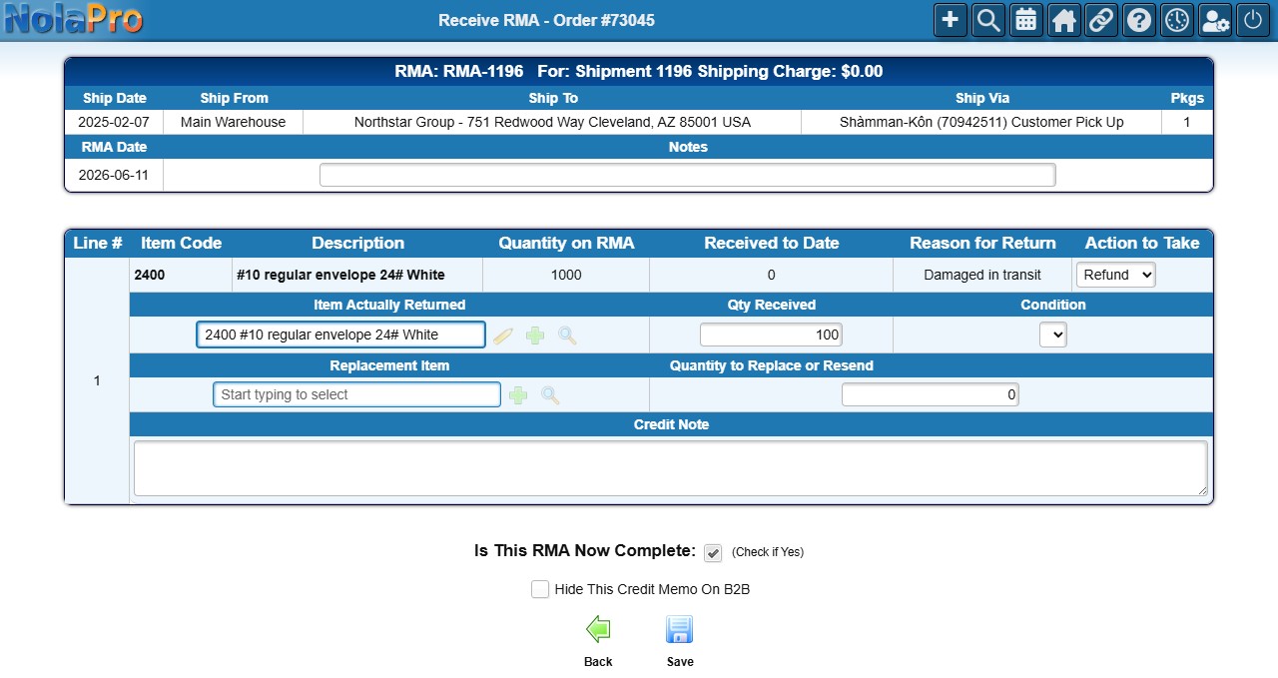Viewport: 1278px width, 678px height.
Task: Click the RMA Date value 2026-06-11
Action: 113,174
